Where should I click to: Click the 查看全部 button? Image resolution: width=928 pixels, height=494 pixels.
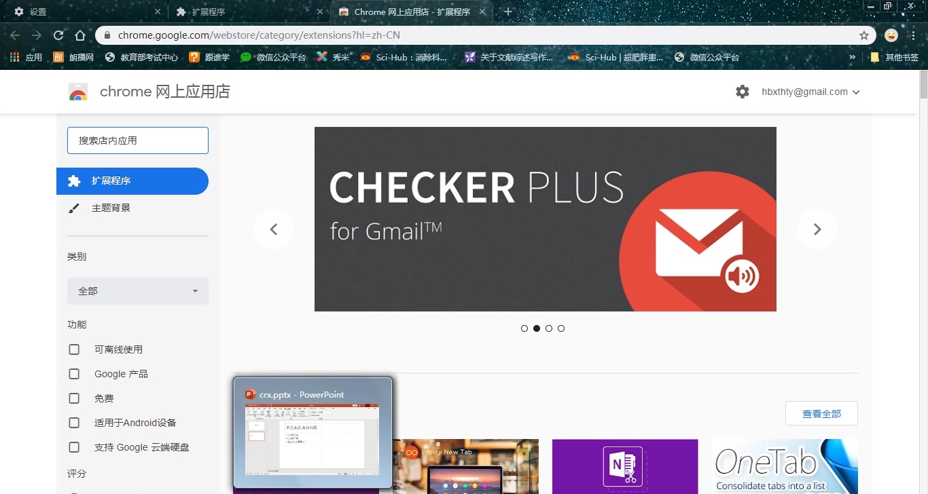(821, 413)
